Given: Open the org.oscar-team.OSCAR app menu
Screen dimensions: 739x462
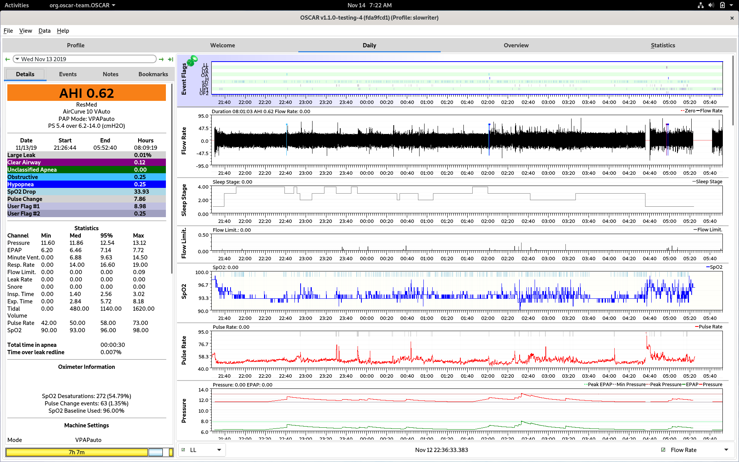Looking at the screenshot, I should pos(82,5).
